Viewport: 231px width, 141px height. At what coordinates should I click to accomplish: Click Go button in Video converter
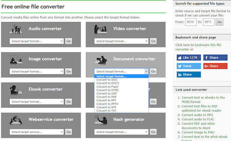[153, 41]
